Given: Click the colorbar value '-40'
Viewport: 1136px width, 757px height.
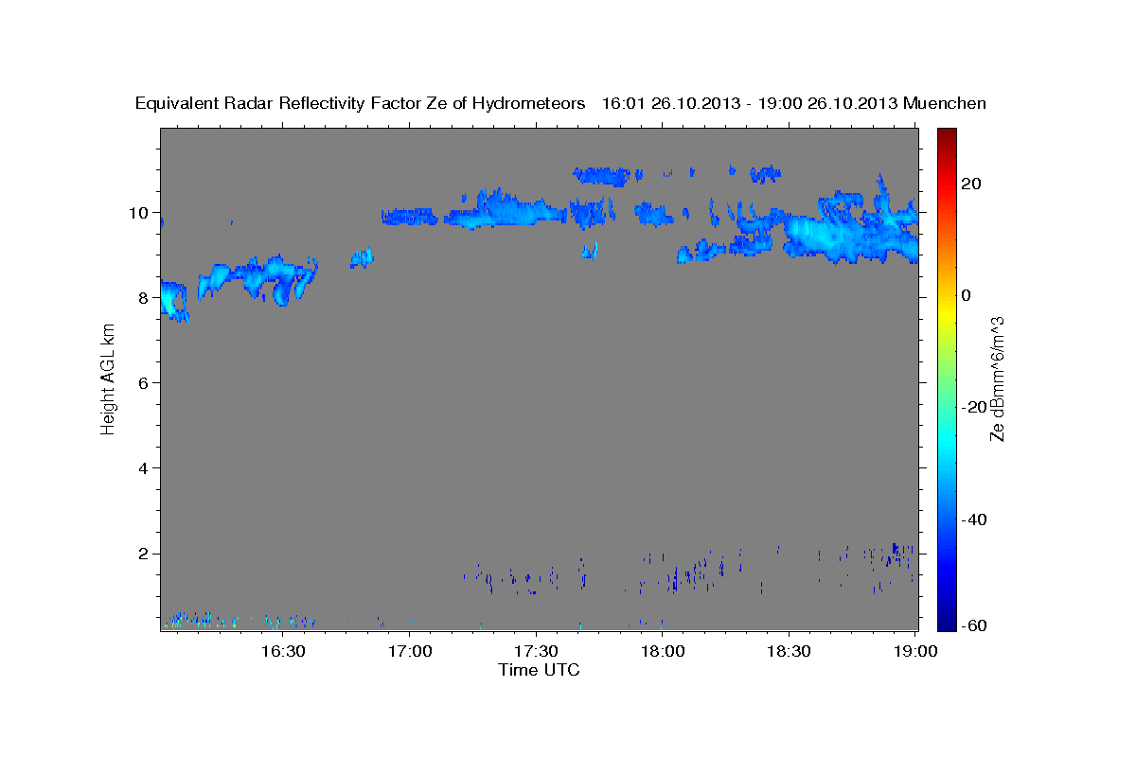Looking at the screenshot, I should [975, 519].
